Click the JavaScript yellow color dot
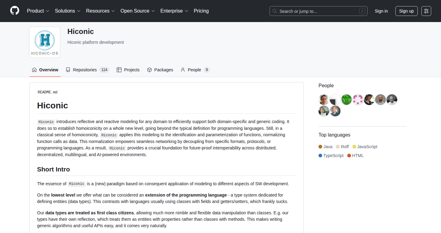 coord(354,147)
